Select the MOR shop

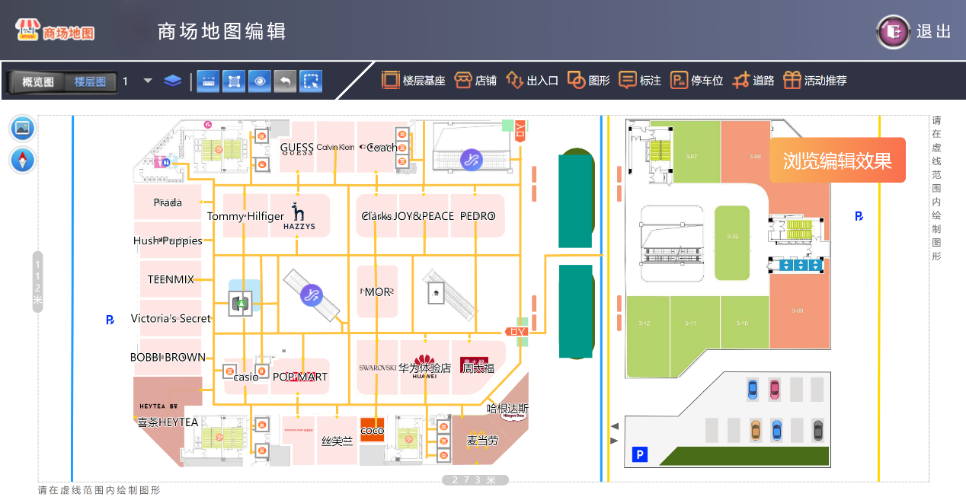pos(377,291)
